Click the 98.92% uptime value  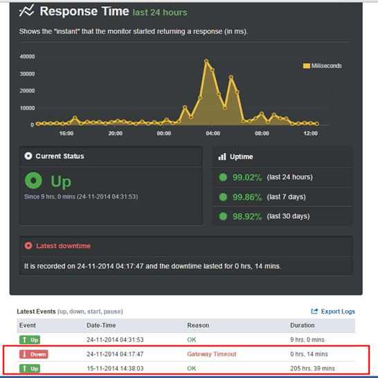click(x=247, y=217)
